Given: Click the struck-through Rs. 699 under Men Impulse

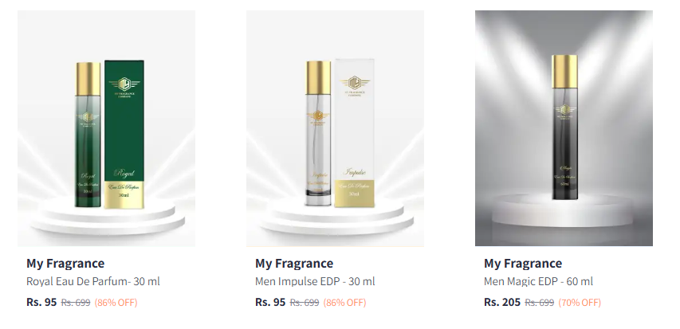Looking at the screenshot, I should 305,303.
